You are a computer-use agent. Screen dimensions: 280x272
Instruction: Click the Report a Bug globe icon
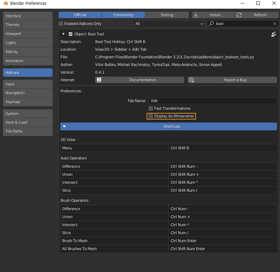point(192,80)
